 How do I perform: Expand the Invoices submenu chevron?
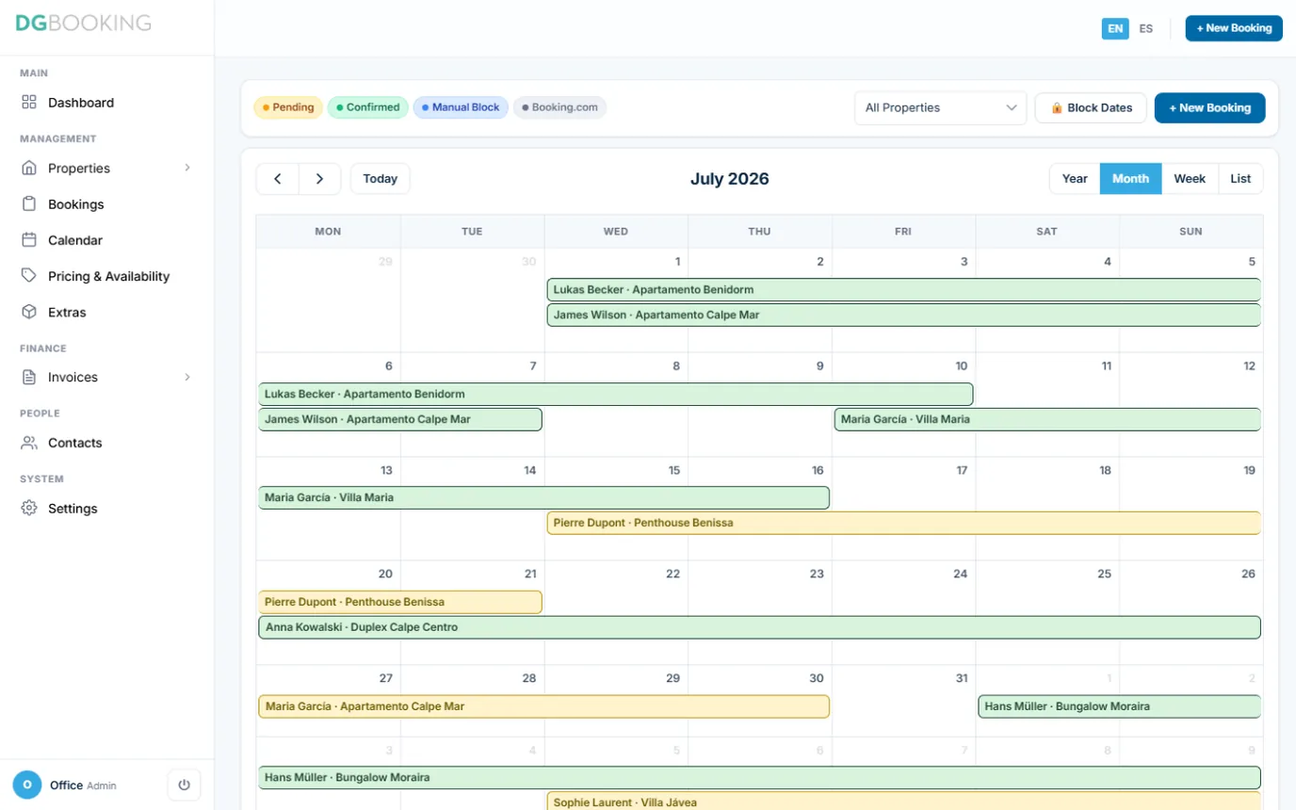(x=187, y=377)
